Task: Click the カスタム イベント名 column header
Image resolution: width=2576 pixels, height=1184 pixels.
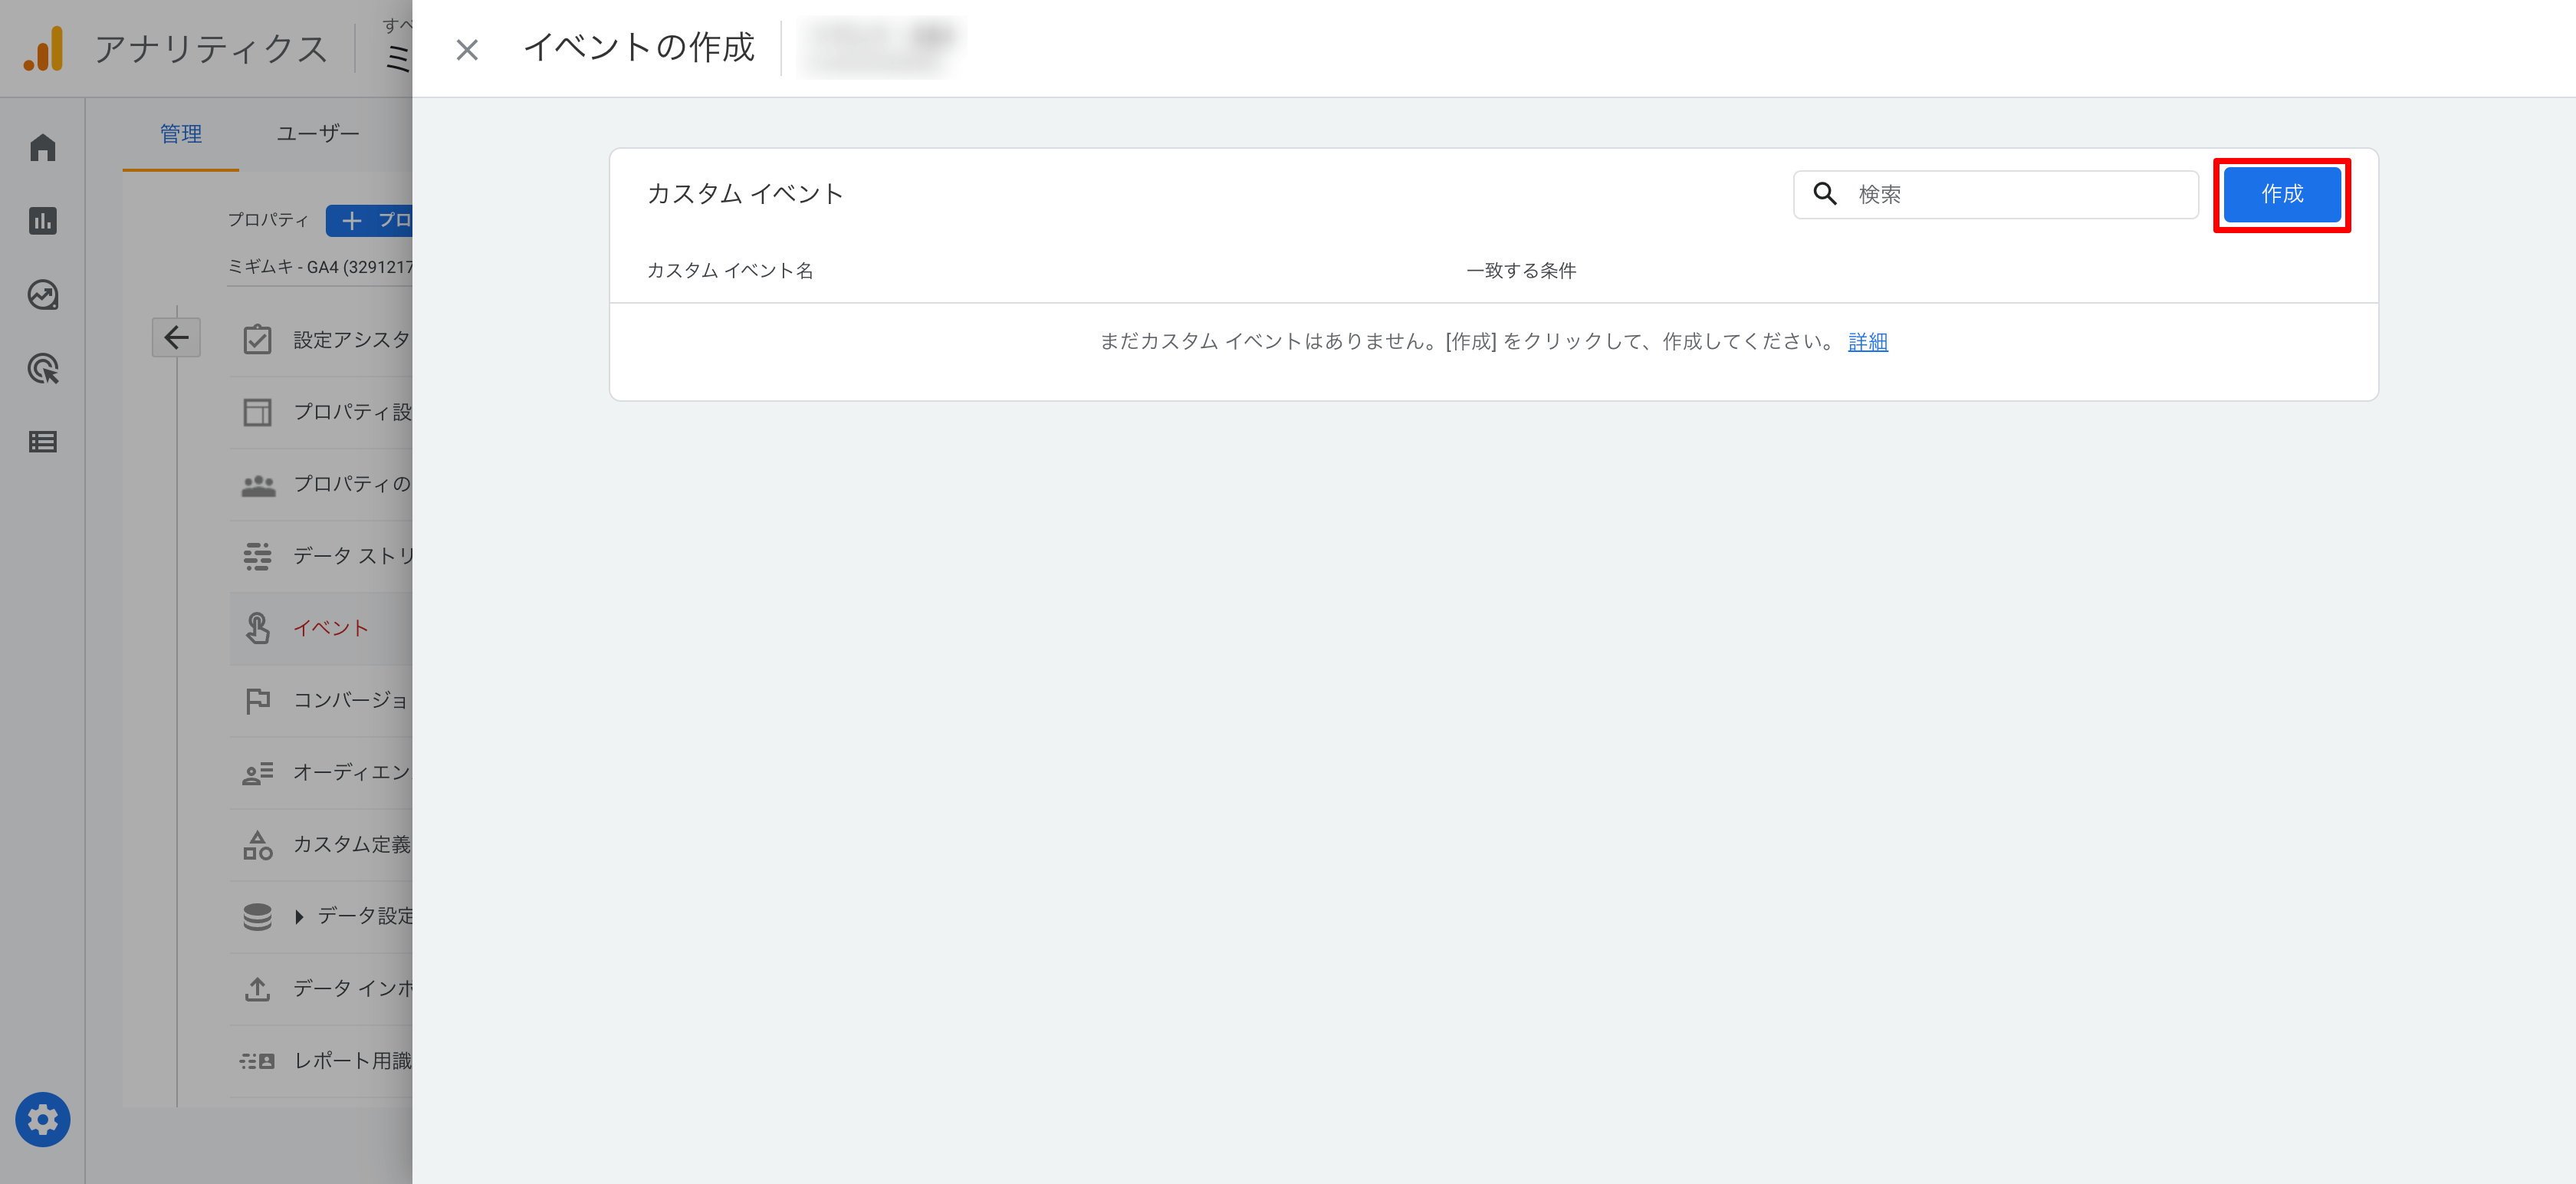Action: point(730,270)
